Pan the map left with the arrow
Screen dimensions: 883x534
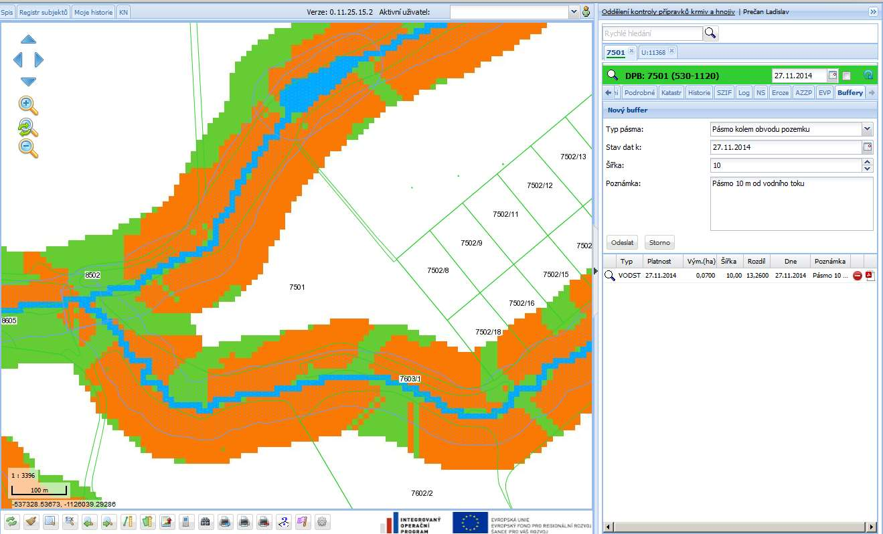[18, 60]
